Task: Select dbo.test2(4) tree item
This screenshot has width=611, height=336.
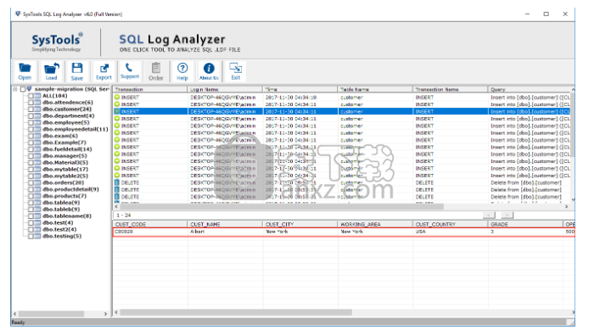Action: 59,230
